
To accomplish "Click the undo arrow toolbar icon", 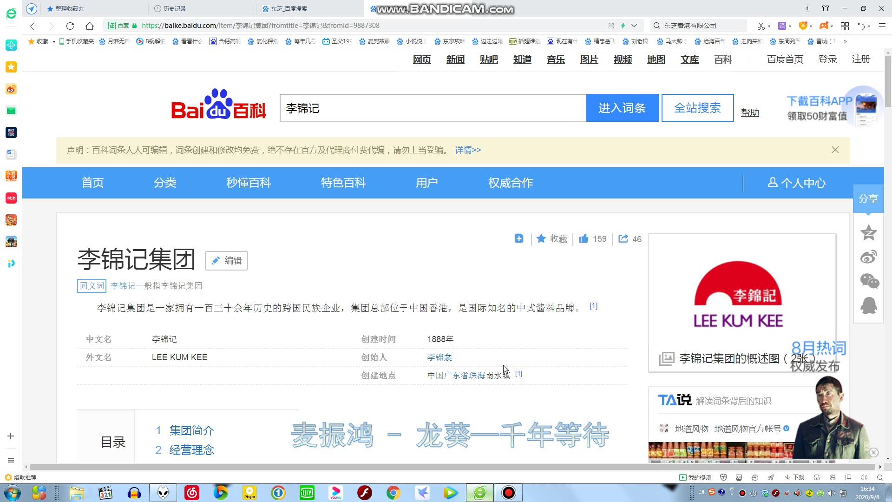I will tap(861, 26).
